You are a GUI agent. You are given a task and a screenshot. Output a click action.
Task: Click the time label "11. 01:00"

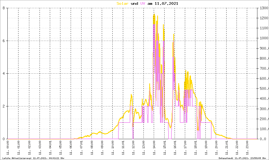tap(18, 148)
